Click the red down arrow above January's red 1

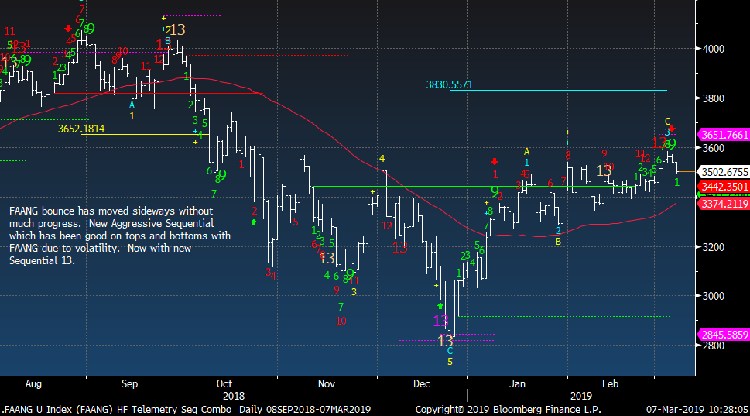[x=495, y=162]
